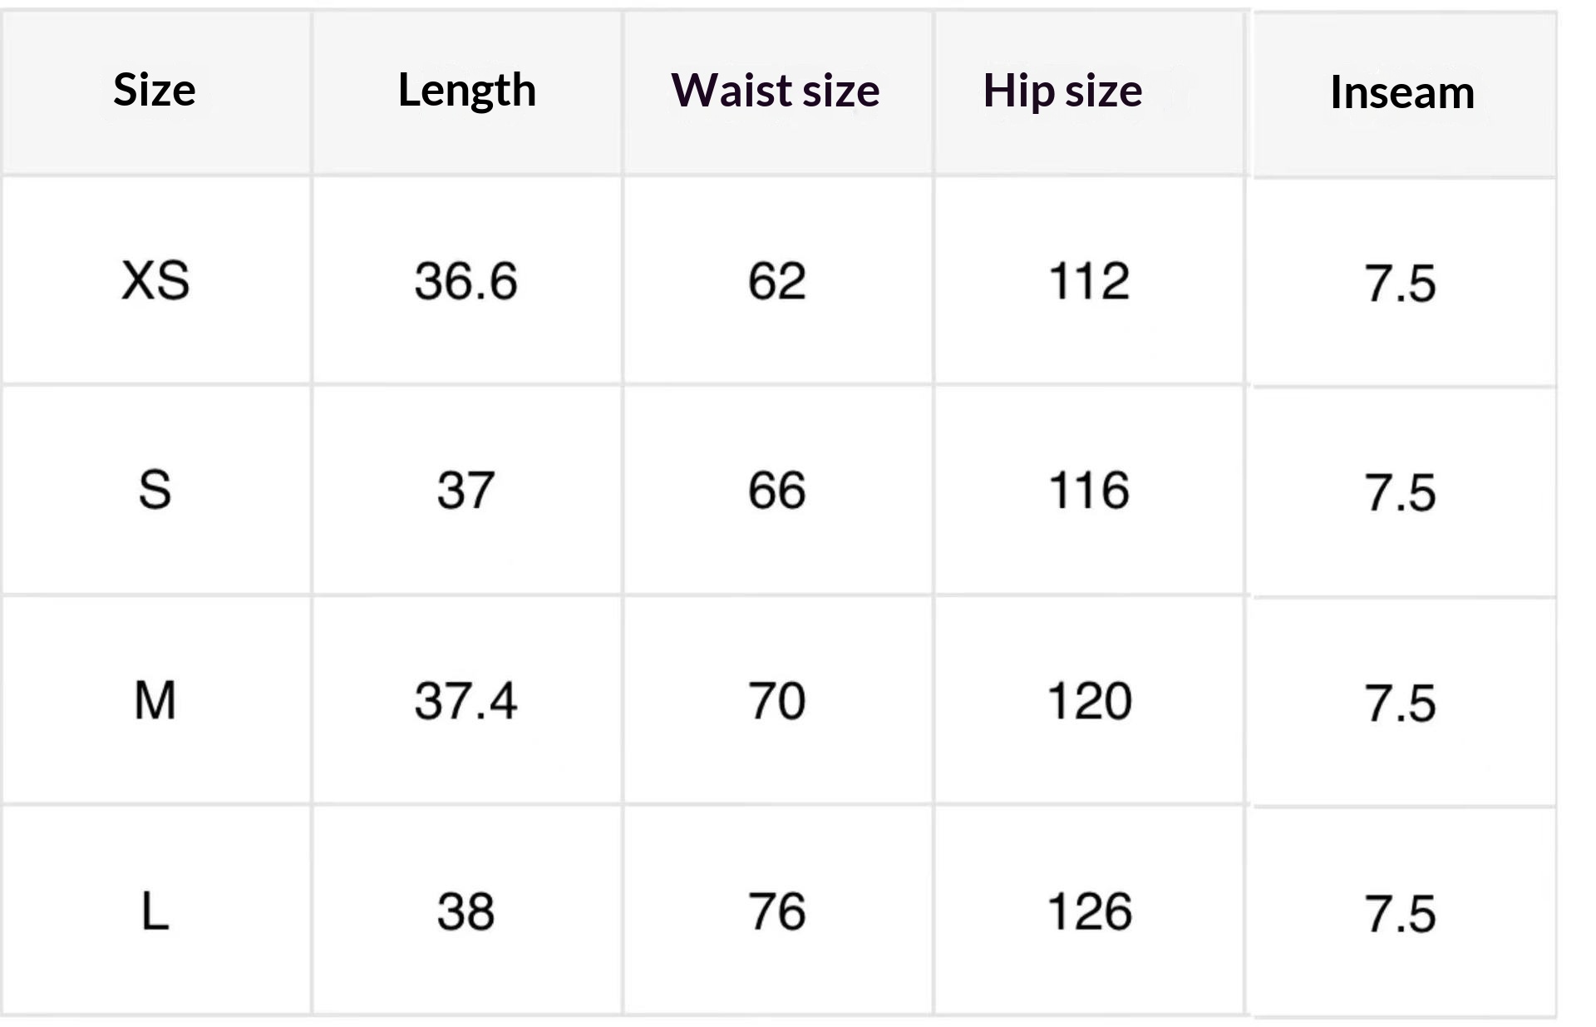Select the Waist size header cell

[x=776, y=90]
